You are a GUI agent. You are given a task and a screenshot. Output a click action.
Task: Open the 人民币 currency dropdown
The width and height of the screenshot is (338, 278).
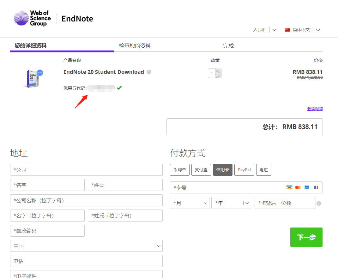click(265, 30)
